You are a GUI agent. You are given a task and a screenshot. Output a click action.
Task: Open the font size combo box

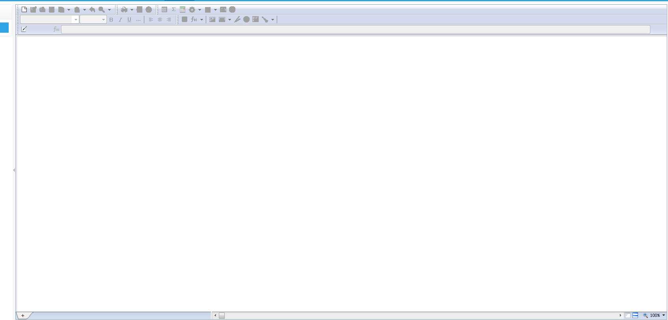[93, 20]
